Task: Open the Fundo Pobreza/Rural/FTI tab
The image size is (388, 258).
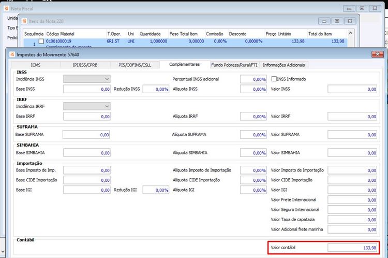Action: coord(234,65)
